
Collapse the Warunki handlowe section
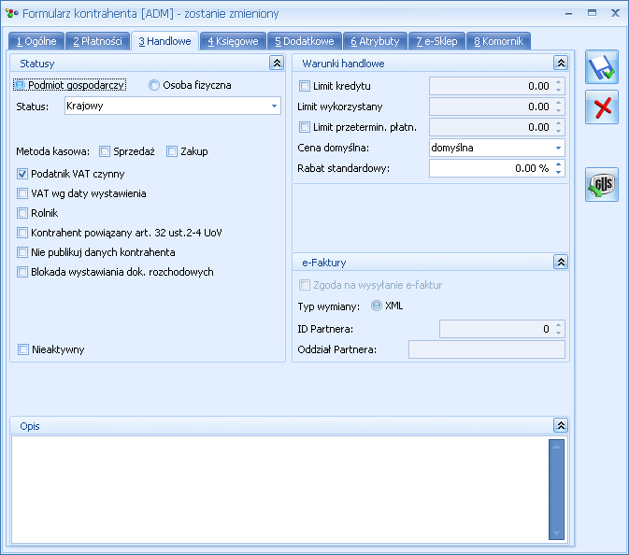tap(561, 63)
